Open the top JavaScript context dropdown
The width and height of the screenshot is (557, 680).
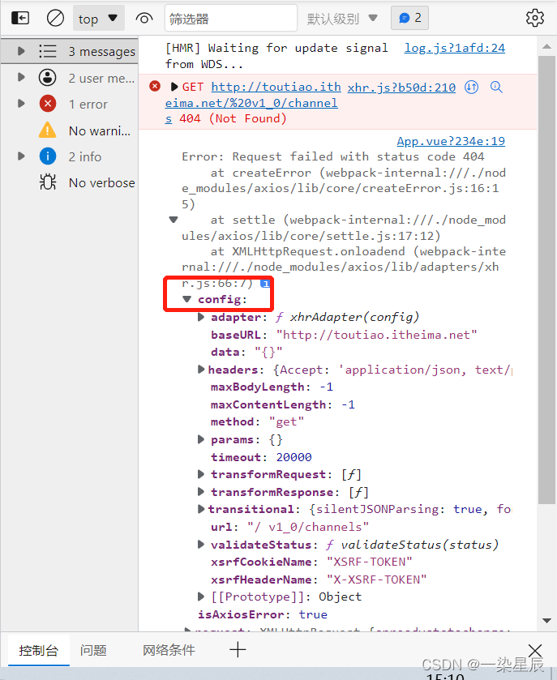[98, 18]
